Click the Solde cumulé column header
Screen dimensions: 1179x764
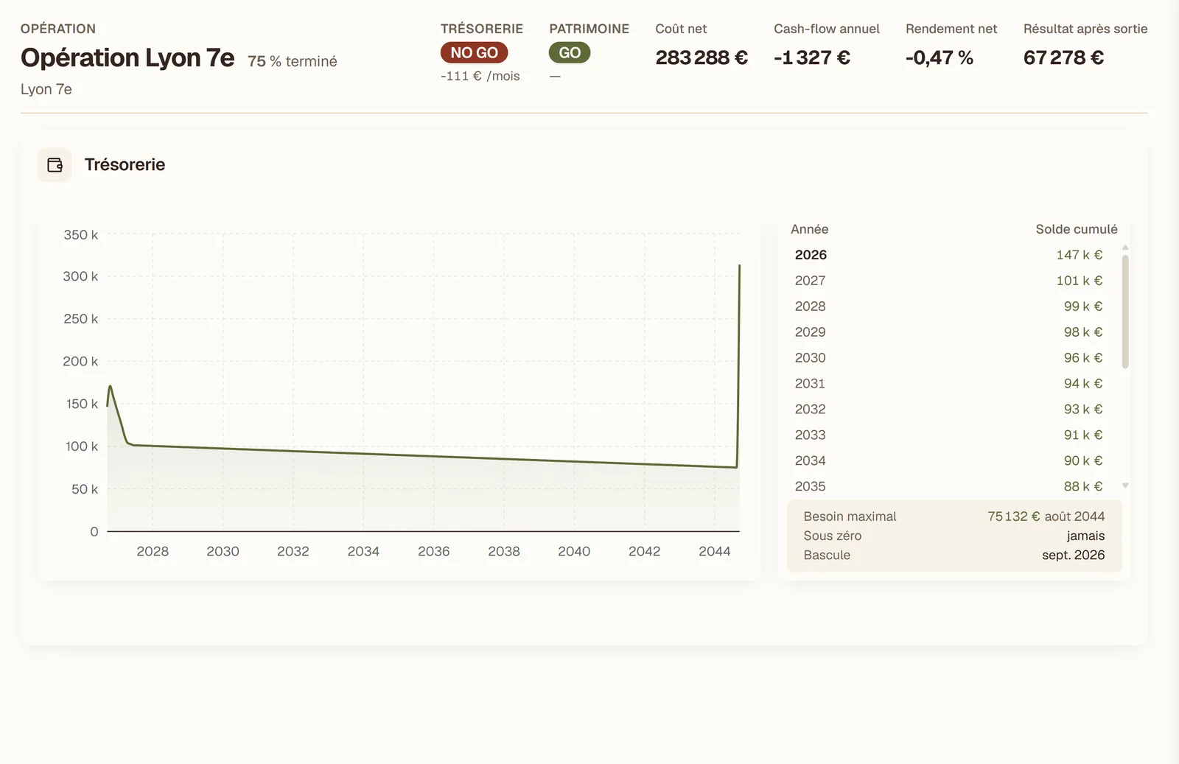(x=1076, y=229)
